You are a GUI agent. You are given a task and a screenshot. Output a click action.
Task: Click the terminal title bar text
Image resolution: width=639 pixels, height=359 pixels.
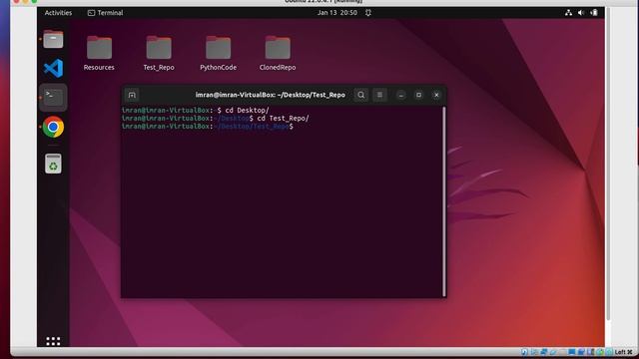[x=271, y=95]
